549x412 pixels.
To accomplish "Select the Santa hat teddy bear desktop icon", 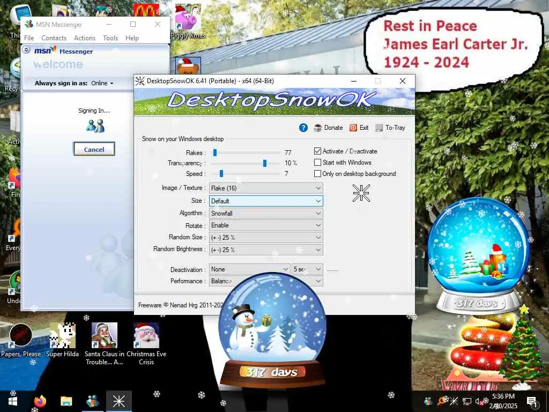I will 188,65.
